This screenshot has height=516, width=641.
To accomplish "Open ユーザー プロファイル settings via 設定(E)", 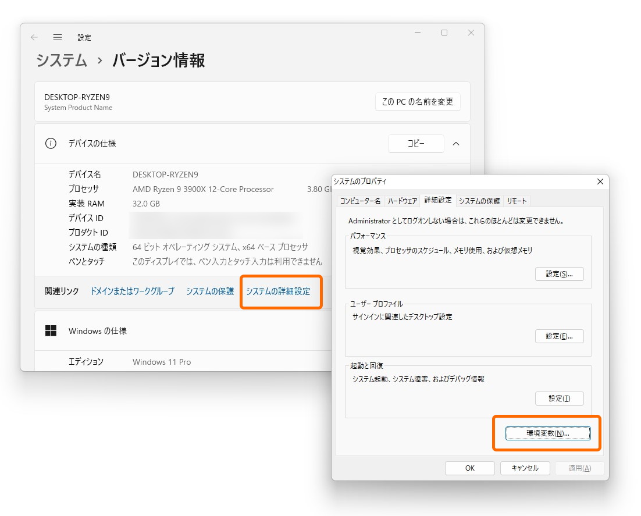I will pyautogui.click(x=559, y=336).
